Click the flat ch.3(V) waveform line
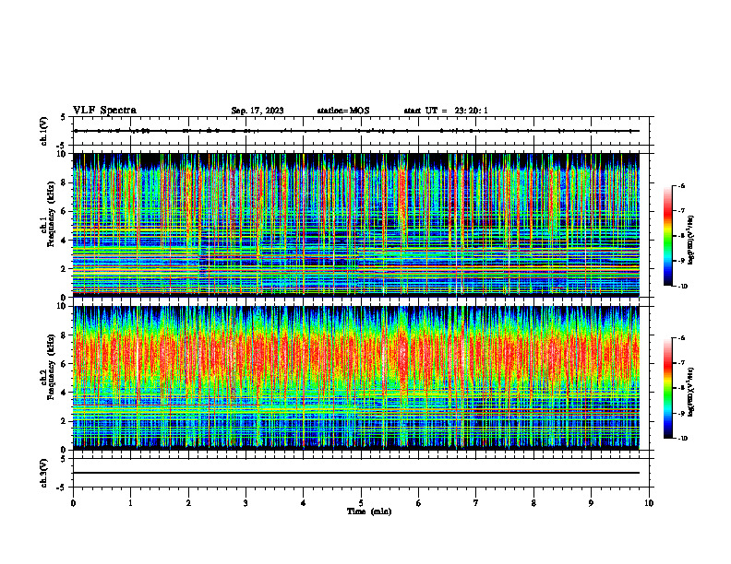This screenshot has width=731, height=564. [356, 473]
